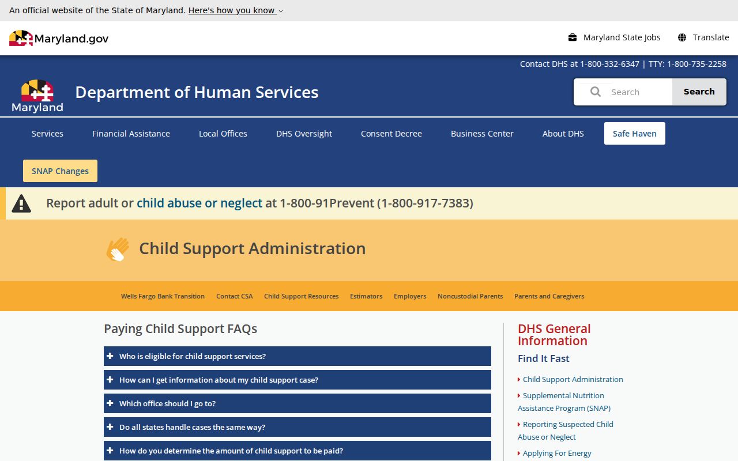
Task: Expand 'Who is eligible for child support services?'
Action: click(x=298, y=356)
